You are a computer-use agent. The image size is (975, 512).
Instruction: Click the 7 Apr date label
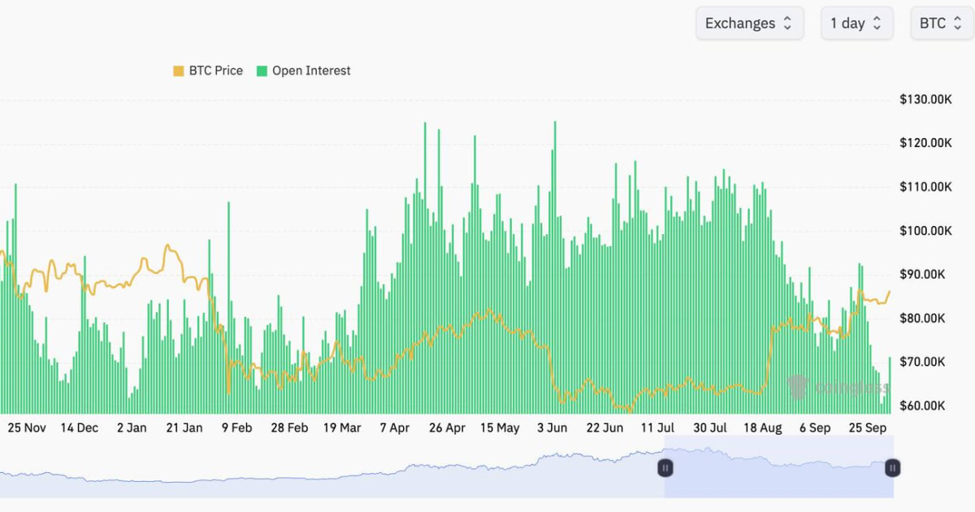[394, 427]
